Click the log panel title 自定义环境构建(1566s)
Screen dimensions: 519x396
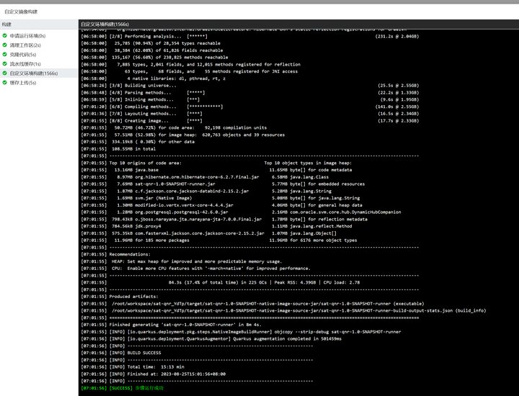tap(105, 24)
